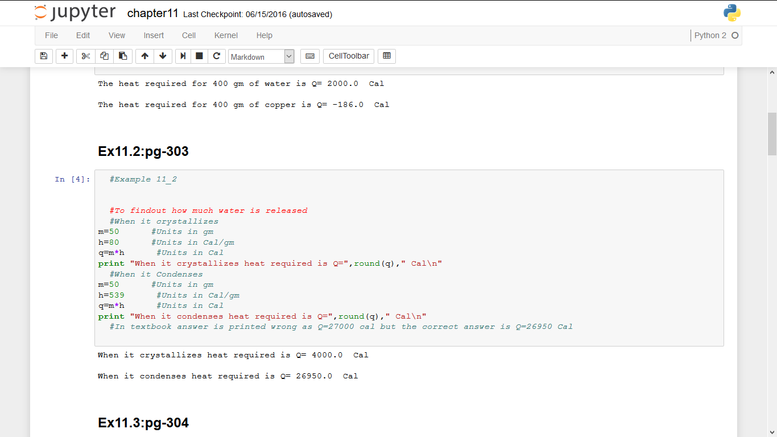Open the Kernel menu
This screenshot has height=437, width=777.
[x=226, y=35]
